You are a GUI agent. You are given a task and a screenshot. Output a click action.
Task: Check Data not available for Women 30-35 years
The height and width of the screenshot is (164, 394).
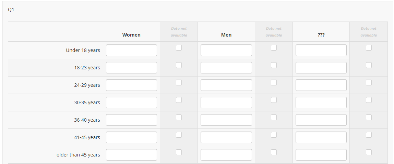pyautogui.click(x=179, y=100)
